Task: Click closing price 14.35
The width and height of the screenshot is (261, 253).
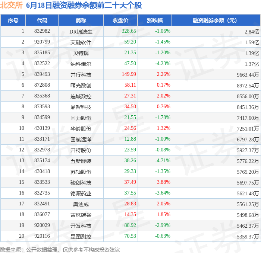Action: [130, 215]
